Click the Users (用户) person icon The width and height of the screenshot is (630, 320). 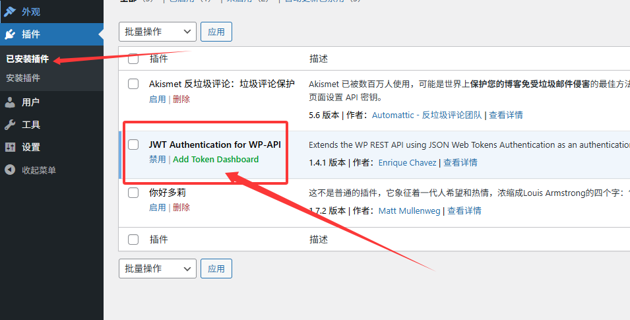pos(10,102)
